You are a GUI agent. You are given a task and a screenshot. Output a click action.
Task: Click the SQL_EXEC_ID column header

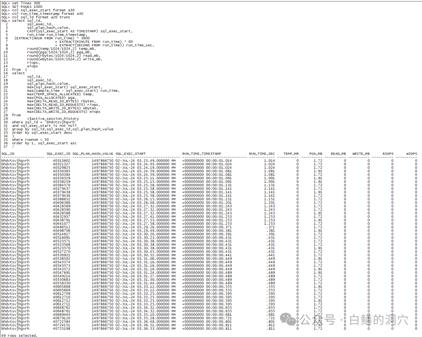point(59,154)
